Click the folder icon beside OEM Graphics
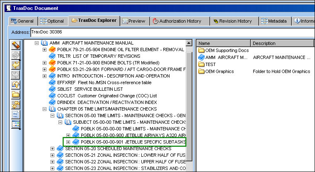This screenshot has width=315, height=172. tap(201, 71)
